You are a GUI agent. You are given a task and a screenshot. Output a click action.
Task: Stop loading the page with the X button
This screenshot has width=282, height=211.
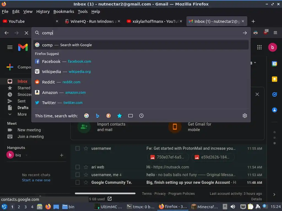click(x=26, y=33)
